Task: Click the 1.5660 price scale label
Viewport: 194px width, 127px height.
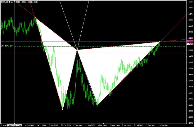Action: point(190,26)
